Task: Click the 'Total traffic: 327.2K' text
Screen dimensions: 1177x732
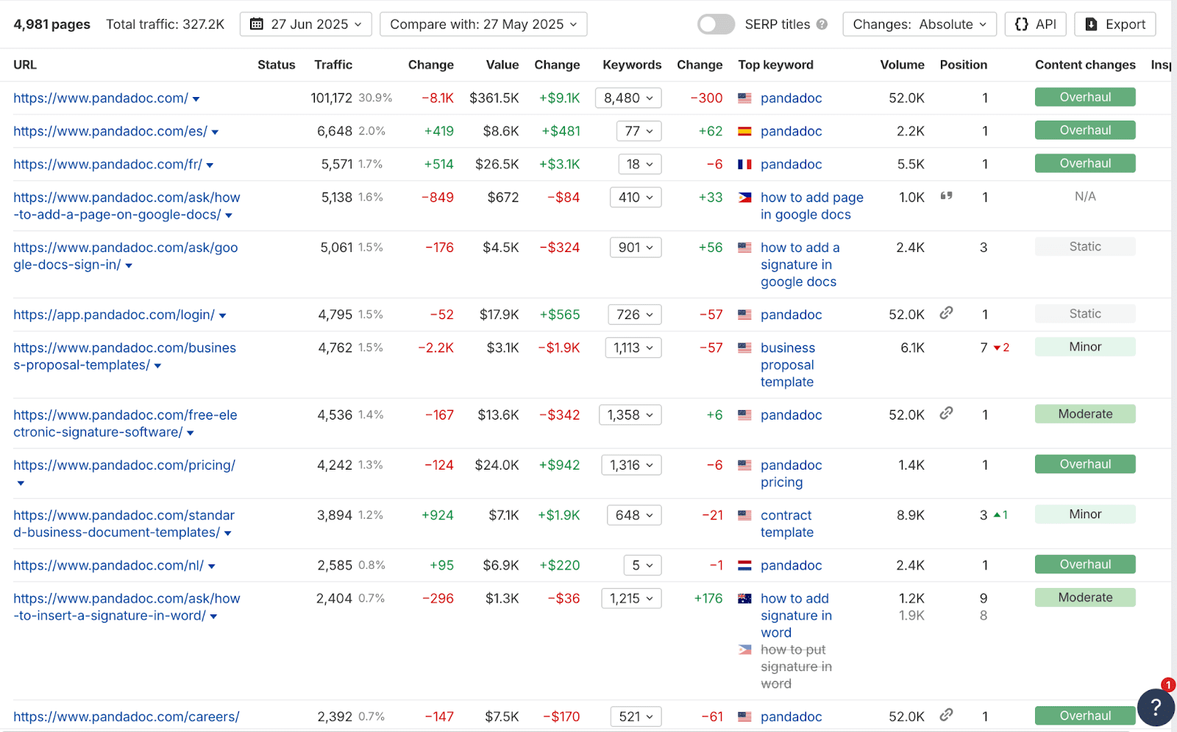Action: point(166,24)
